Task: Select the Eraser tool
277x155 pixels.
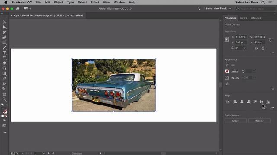Action: click(x=4, y=63)
